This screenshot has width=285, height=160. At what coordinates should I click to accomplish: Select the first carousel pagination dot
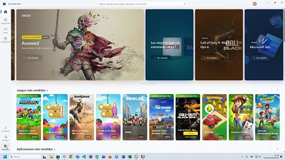pos(142,84)
